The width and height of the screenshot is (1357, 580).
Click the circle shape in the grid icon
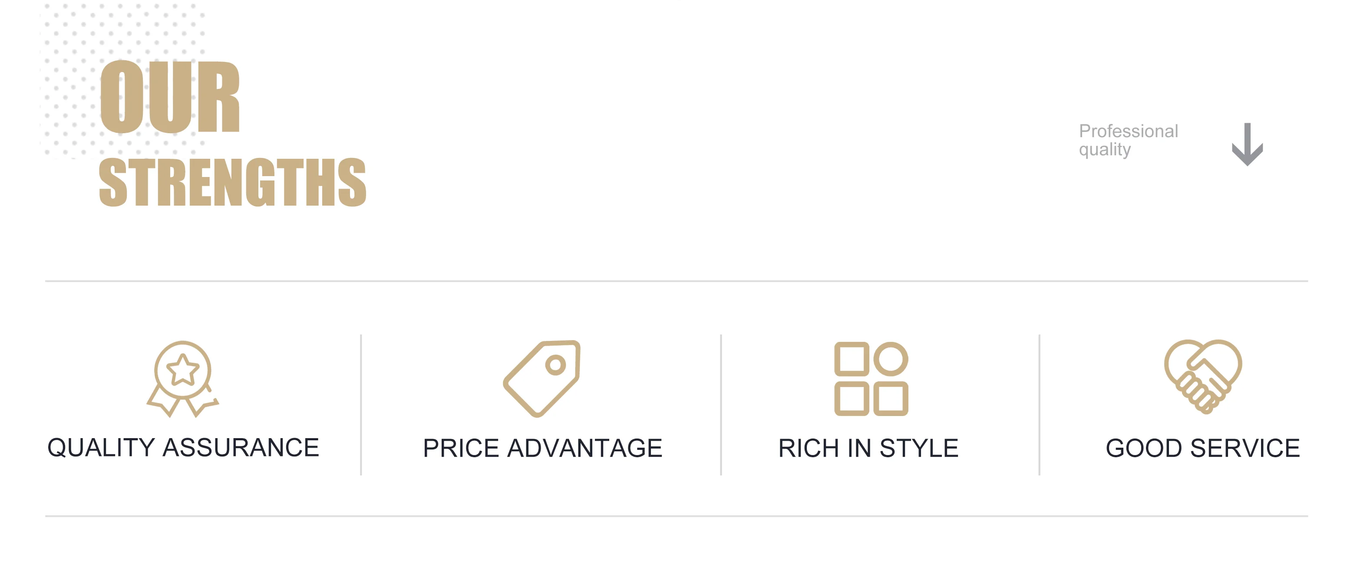[x=890, y=359]
